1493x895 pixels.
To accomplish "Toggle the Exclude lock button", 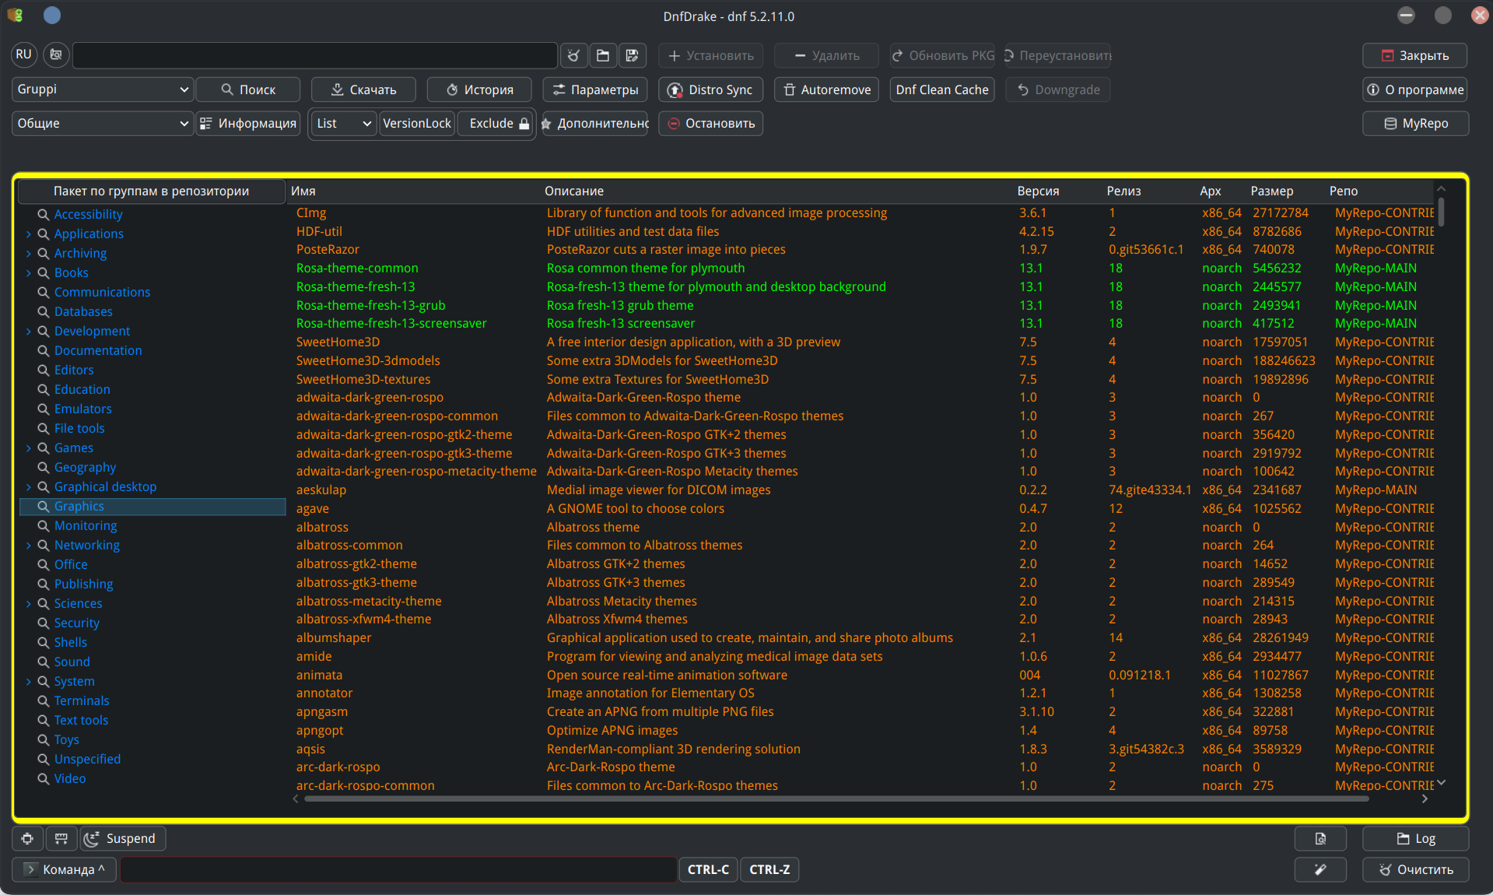I will pyautogui.click(x=498, y=124).
